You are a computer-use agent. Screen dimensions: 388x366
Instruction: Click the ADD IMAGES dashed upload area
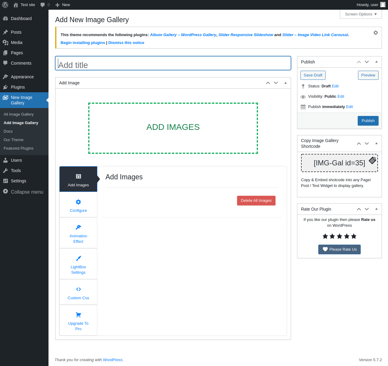pos(173,128)
